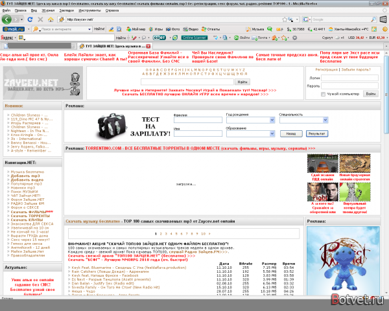Open the Закладки menu
Image resolution: width=389 pixels, height=311 pixels.
pyautogui.click(x=67, y=10)
